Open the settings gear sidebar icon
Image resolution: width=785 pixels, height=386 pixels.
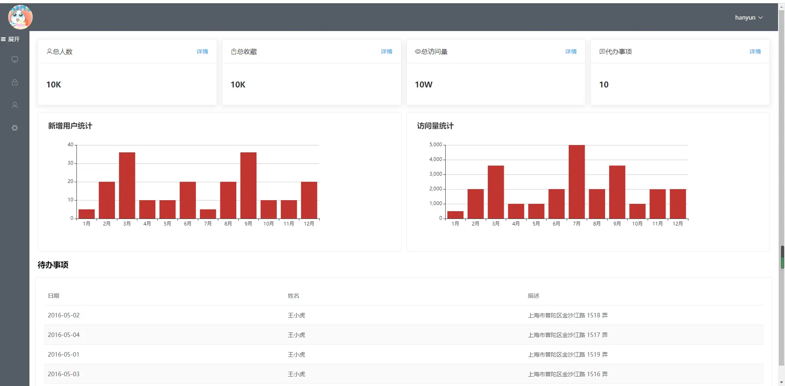pos(15,128)
